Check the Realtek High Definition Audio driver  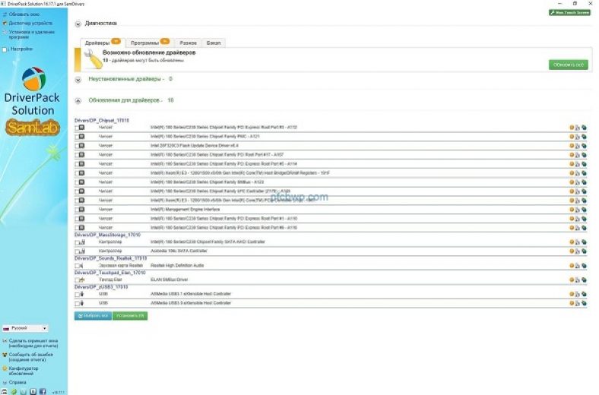(x=77, y=266)
